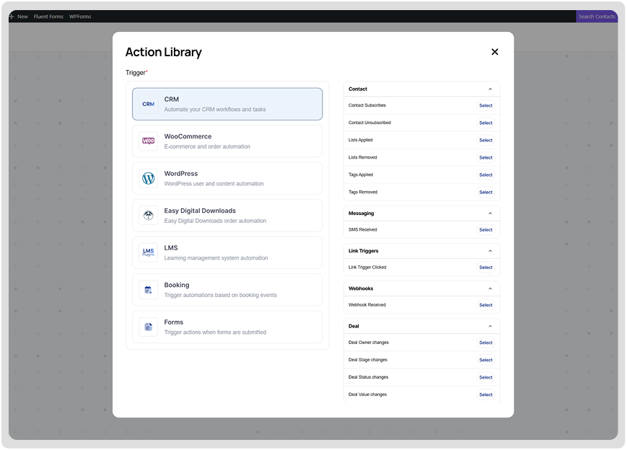Click the WordPress logo icon

[x=148, y=178]
